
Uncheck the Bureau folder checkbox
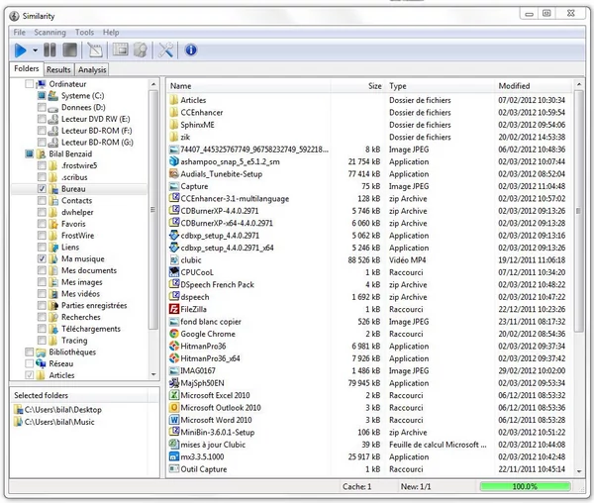tap(42, 188)
